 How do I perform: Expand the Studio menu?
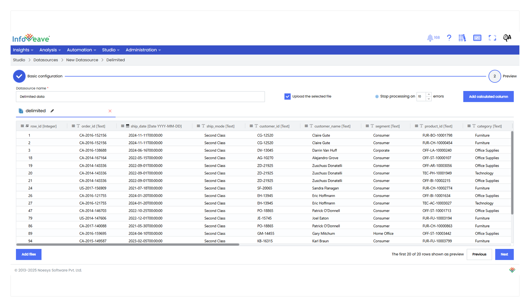(111, 50)
